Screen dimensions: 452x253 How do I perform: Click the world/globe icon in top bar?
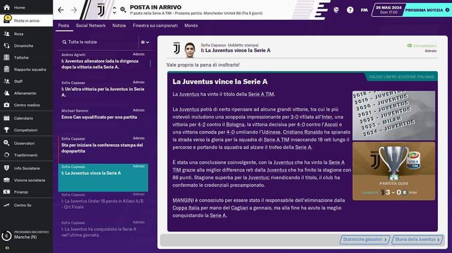(x=336, y=10)
